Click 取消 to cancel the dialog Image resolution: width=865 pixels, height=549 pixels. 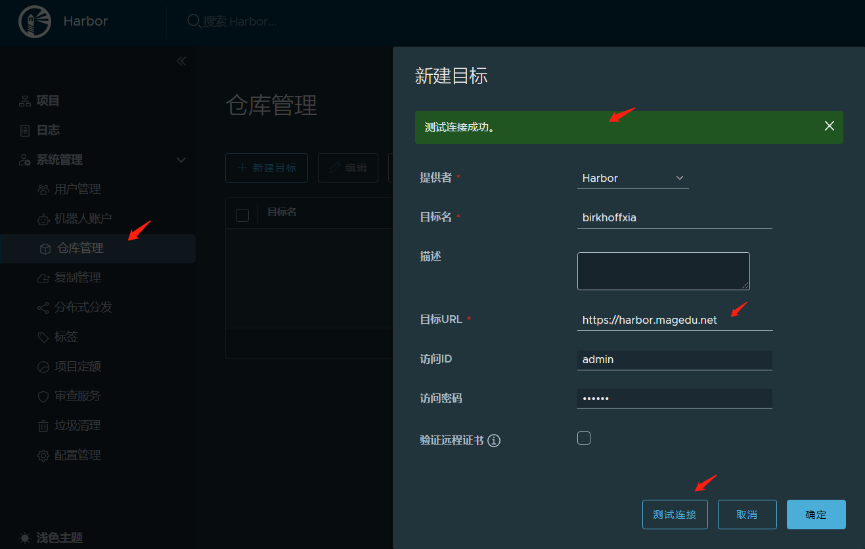tap(747, 515)
